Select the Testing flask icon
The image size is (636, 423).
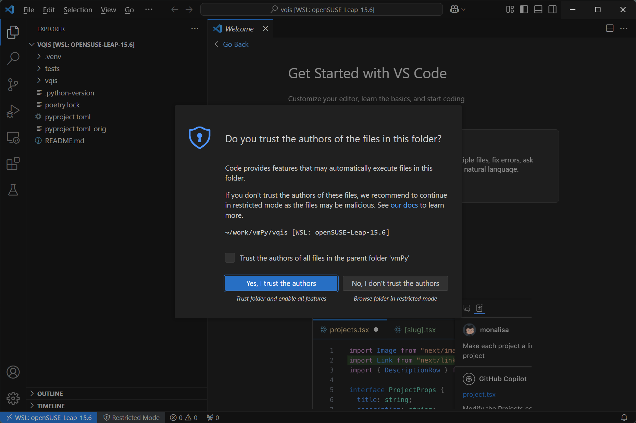point(13,190)
